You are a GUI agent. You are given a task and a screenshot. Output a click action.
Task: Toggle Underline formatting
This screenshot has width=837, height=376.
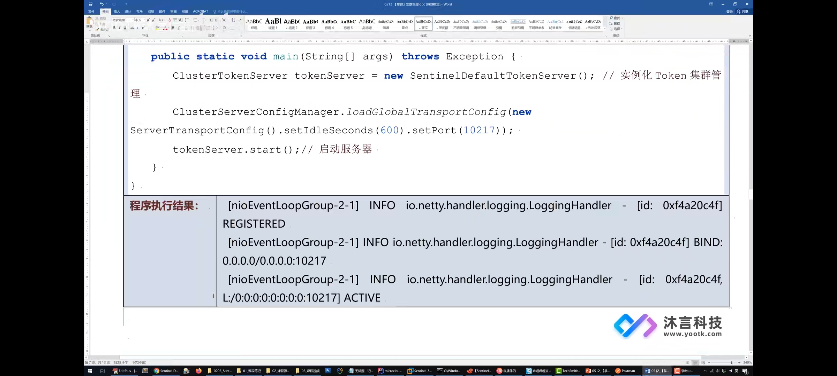125,28
